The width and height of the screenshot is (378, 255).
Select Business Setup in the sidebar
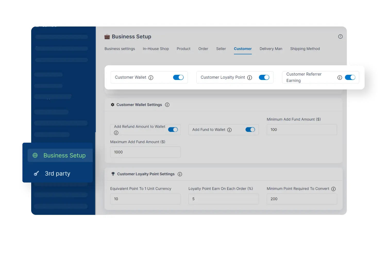point(64,155)
